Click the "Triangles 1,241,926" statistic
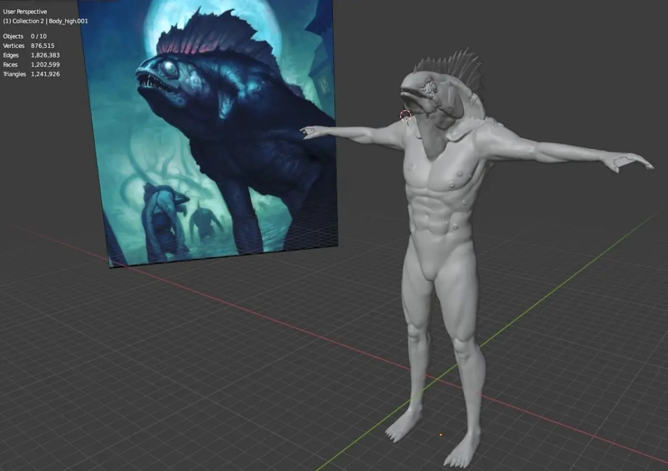 coord(31,74)
